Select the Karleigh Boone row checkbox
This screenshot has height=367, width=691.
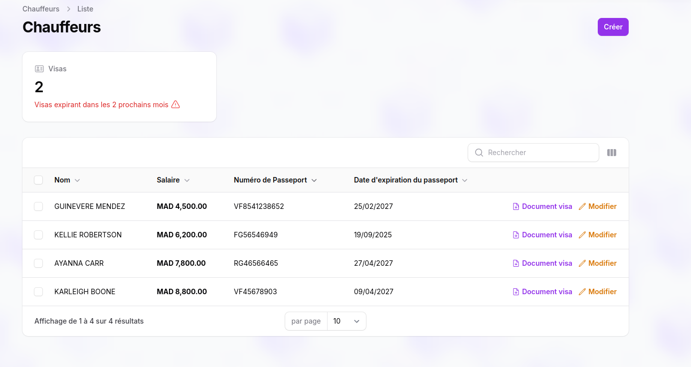38,292
